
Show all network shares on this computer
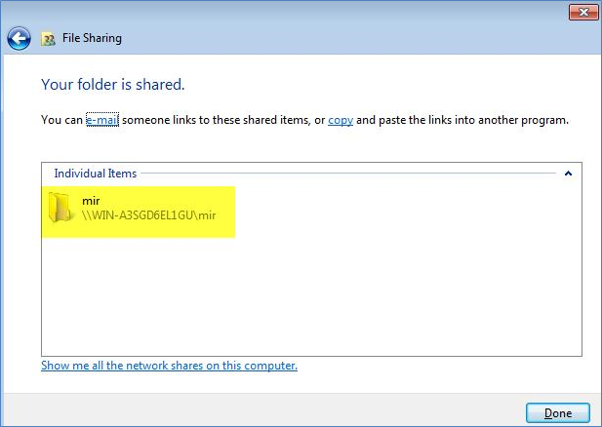pos(170,366)
